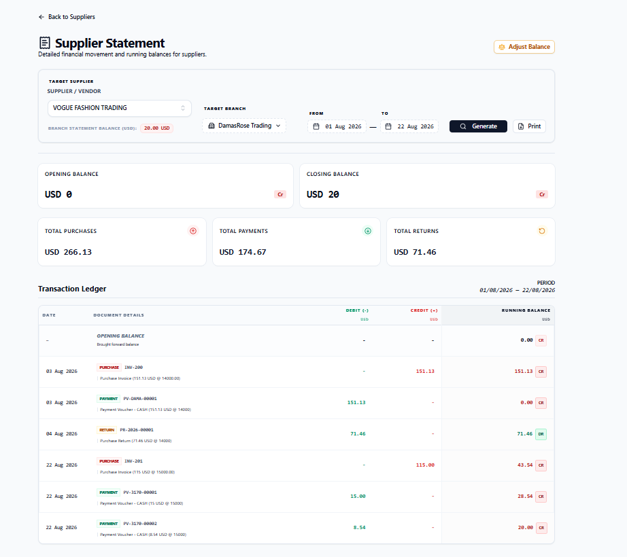The height and width of the screenshot is (557, 627).
Task: Click the CR badge beside 28.54 running balance
Action: 541,497
